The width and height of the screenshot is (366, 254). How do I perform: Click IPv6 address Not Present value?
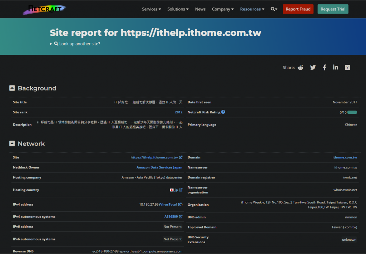pyautogui.click(x=173, y=227)
